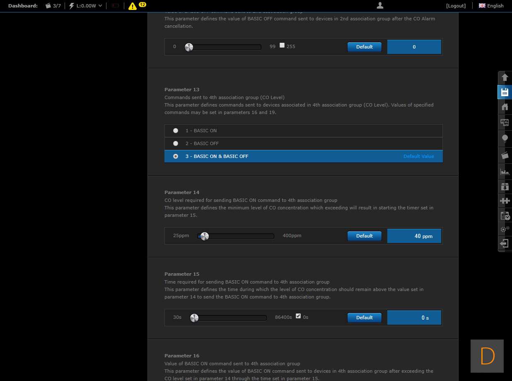Open the English language selector
512x381 pixels.
(491, 6)
